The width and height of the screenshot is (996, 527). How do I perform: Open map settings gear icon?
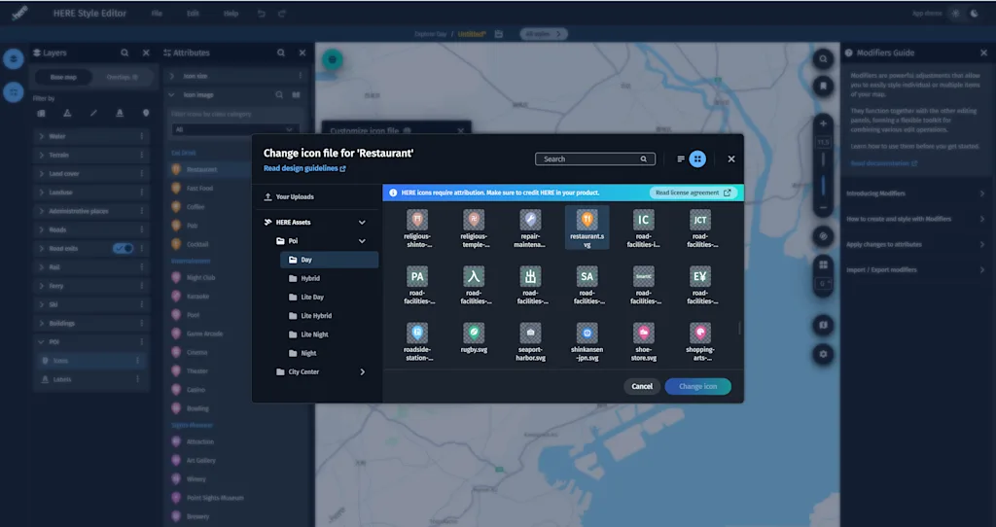[x=823, y=354]
